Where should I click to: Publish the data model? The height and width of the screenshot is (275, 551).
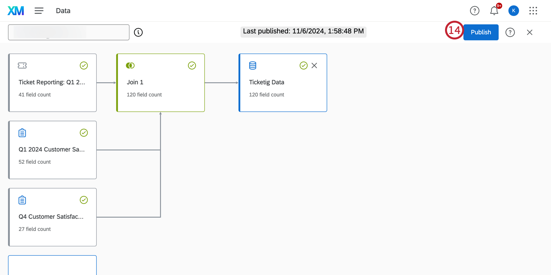481,32
